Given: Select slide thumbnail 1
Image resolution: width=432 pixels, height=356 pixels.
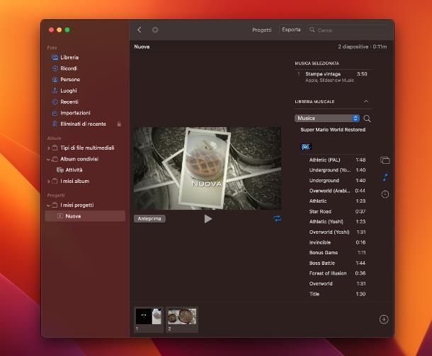Looking at the screenshot, I should [149, 320].
